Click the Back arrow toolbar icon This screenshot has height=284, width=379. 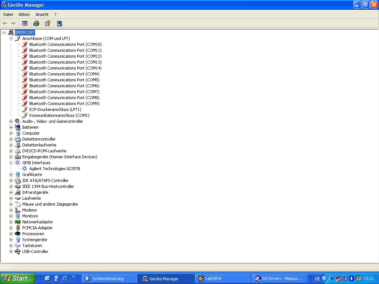click(x=5, y=23)
